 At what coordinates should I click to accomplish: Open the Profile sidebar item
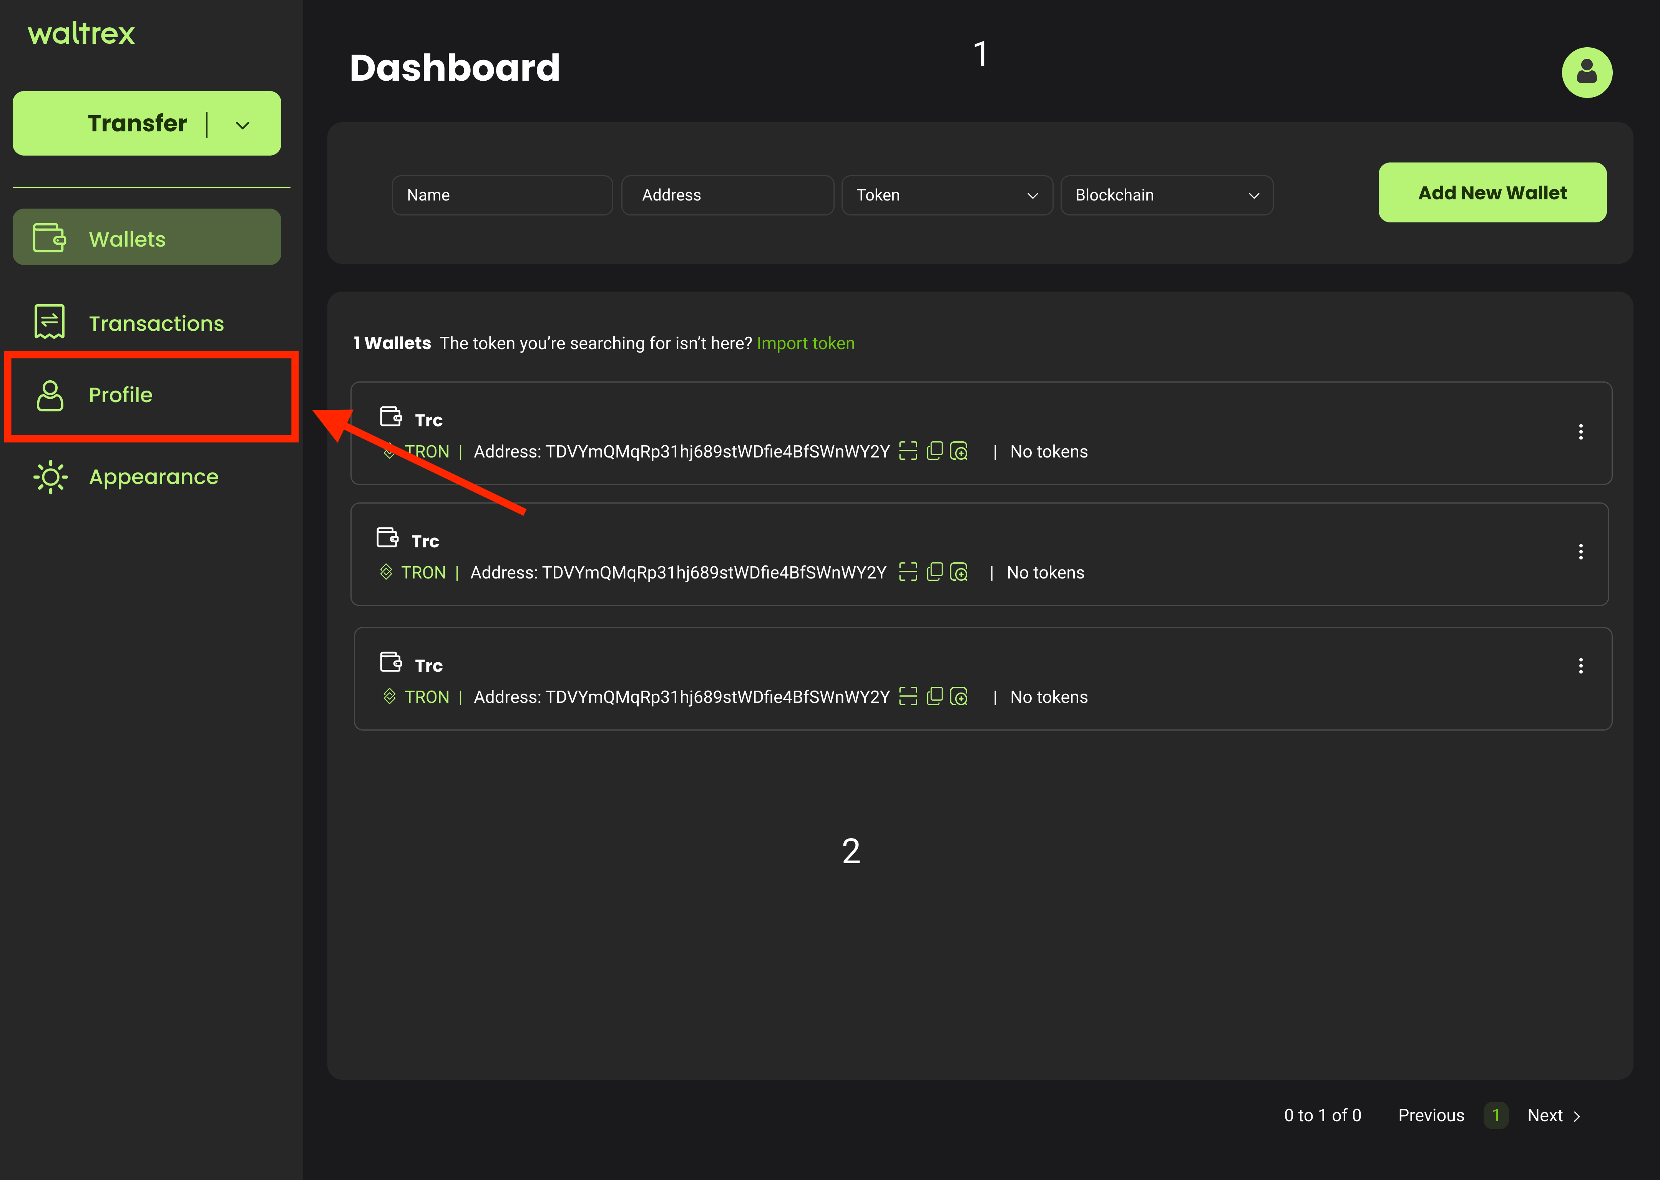click(x=121, y=395)
